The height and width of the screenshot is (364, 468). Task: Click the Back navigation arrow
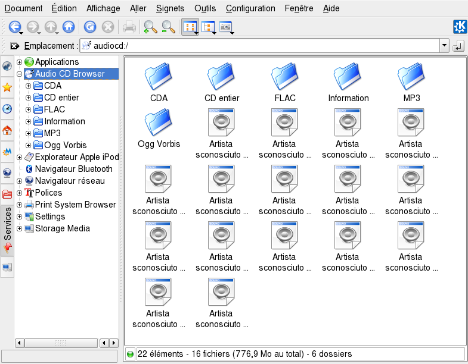pyautogui.click(x=14, y=27)
